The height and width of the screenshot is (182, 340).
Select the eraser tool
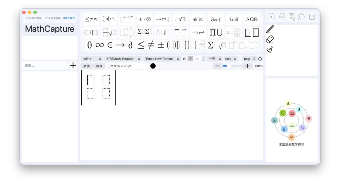tap(270, 39)
